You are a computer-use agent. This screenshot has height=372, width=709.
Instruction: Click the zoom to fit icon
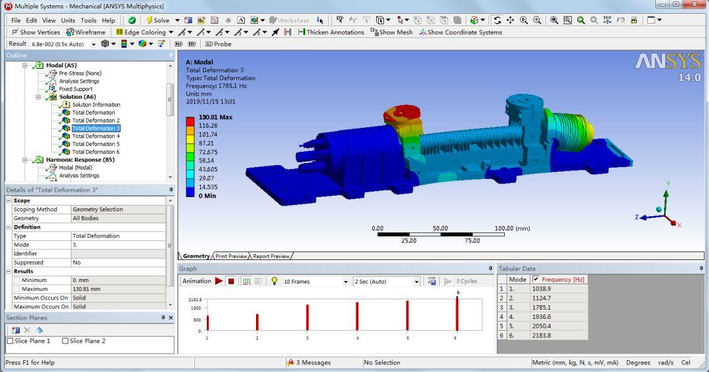[x=554, y=20]
